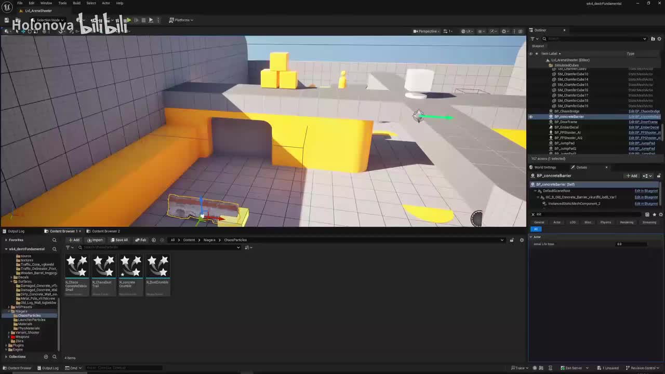Click the Edit BP_ChaosBridge link
Screen dimensions: 665x374
[644, 111]
